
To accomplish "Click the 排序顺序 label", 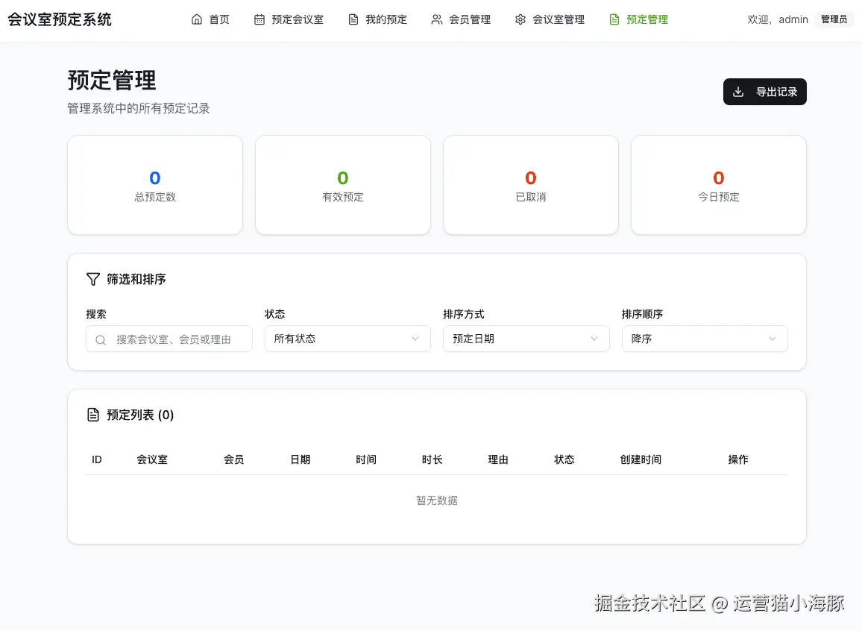I will tap(643, 315).
